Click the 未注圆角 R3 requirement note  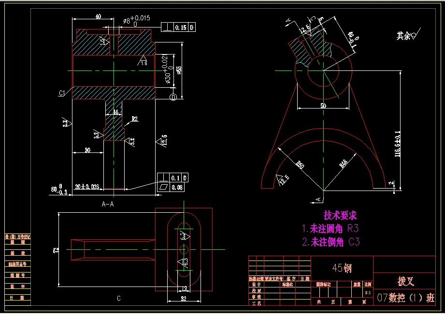[331, 229]
